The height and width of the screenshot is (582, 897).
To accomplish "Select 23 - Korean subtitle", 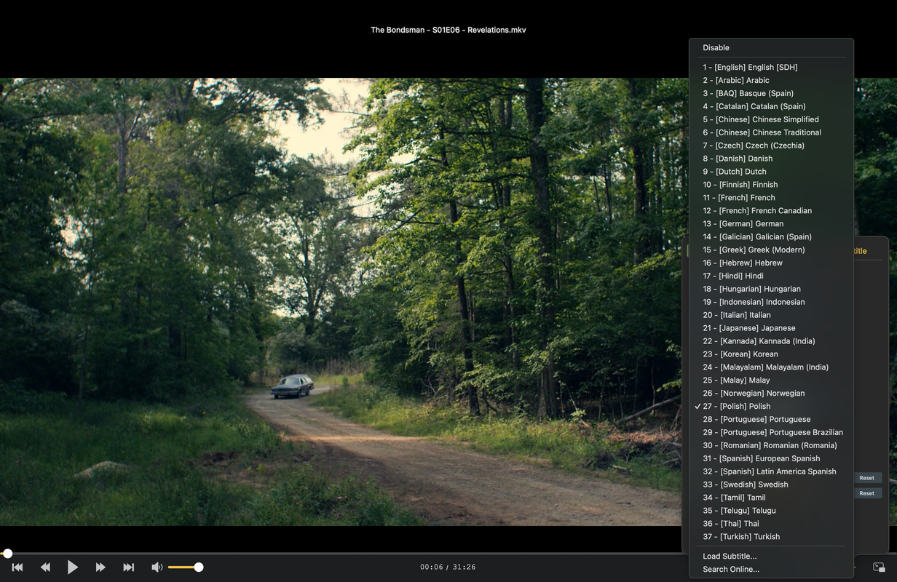I will (771, 356).
